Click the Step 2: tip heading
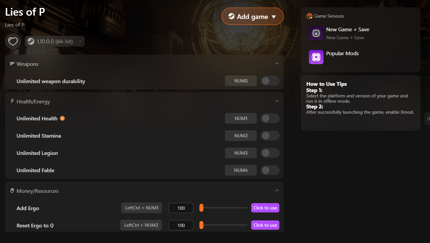Screen dimensions: 430x243 pos(315,107)
